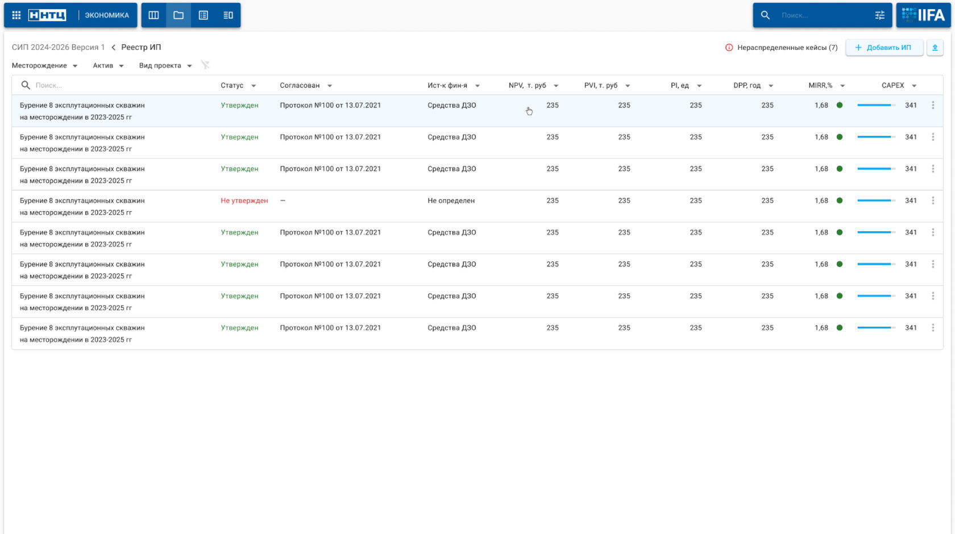Click CAPEX progress bar in Не утвержден row

click(x=876, y=201)
